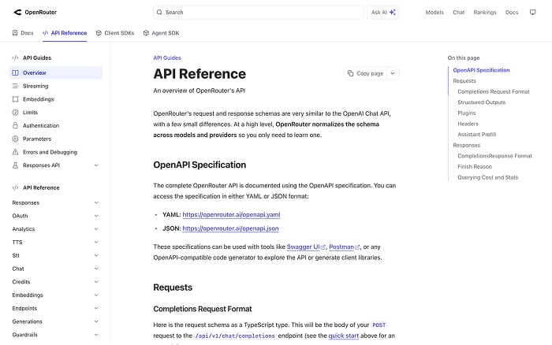Jump to Structured Outputs in page outline
This screenshot has width=552, height=345.
[481, 102]
